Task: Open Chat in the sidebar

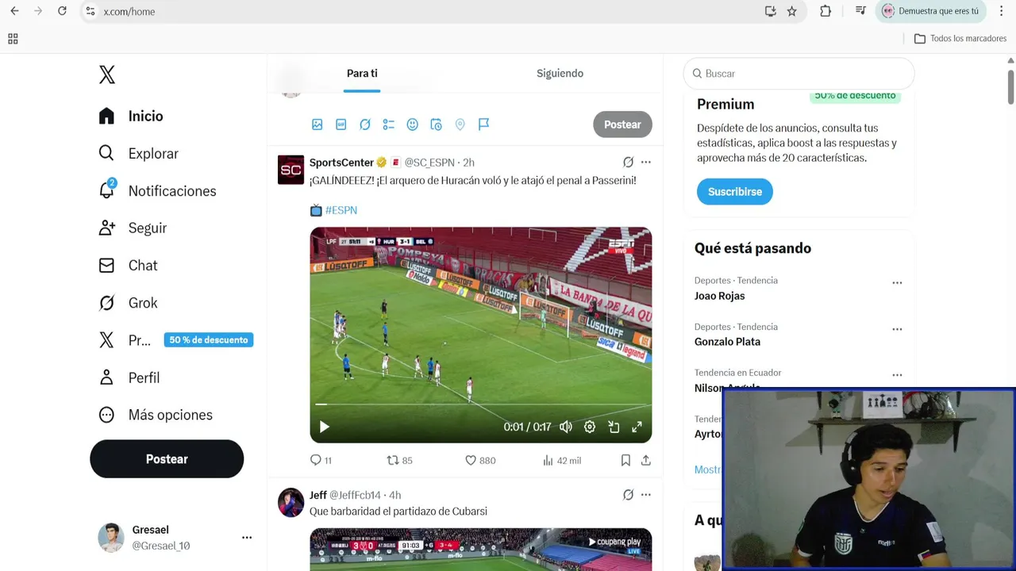Action: pos(127,265)
